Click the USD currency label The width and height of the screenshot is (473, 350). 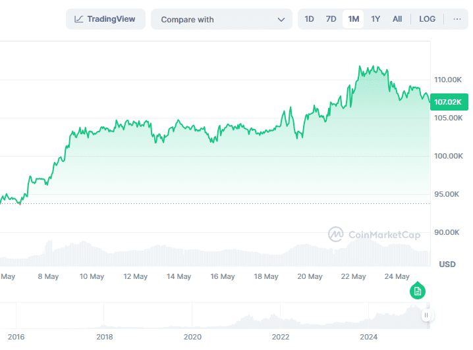[447, 264]
